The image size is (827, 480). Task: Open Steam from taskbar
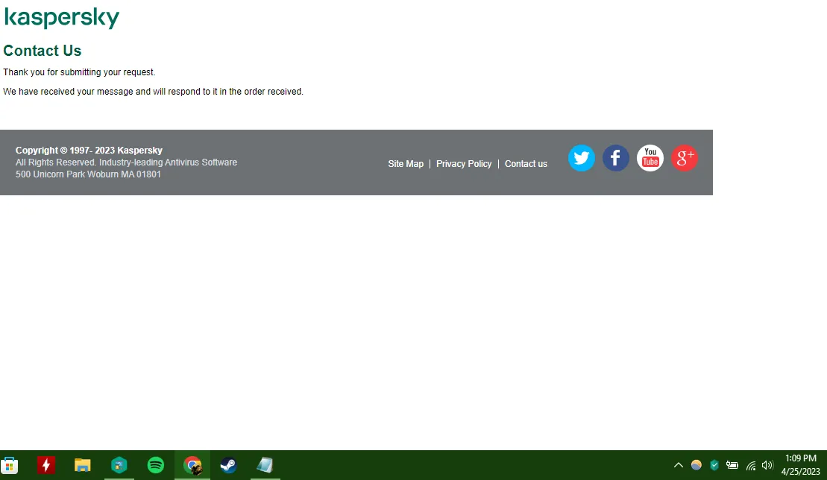(x=228, y=465)
